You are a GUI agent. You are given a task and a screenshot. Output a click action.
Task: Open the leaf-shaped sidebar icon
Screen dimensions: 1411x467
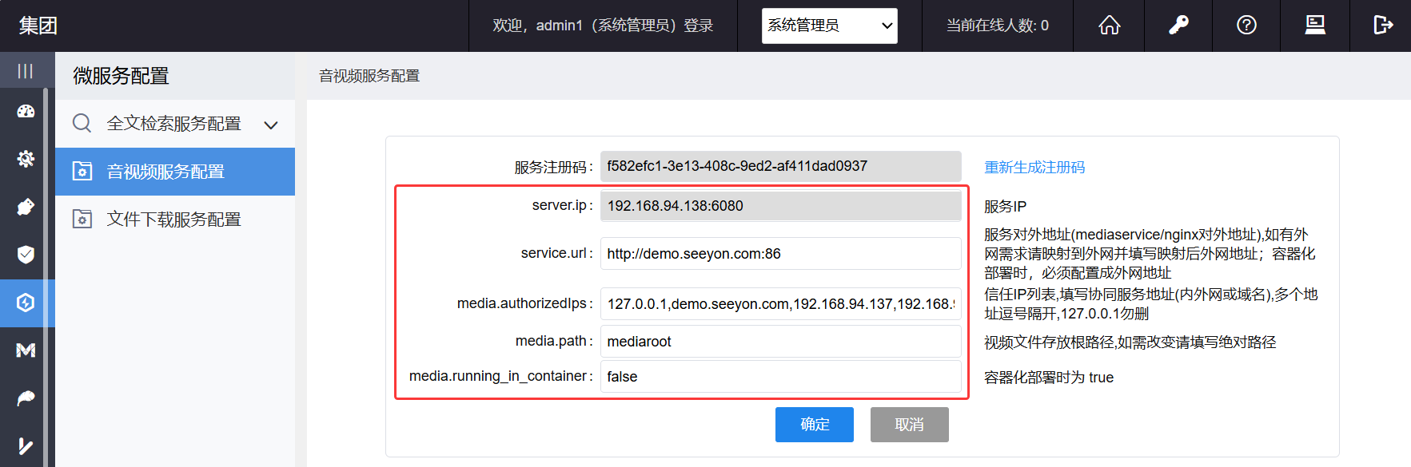pyautogui.click(x=26, y=398)
